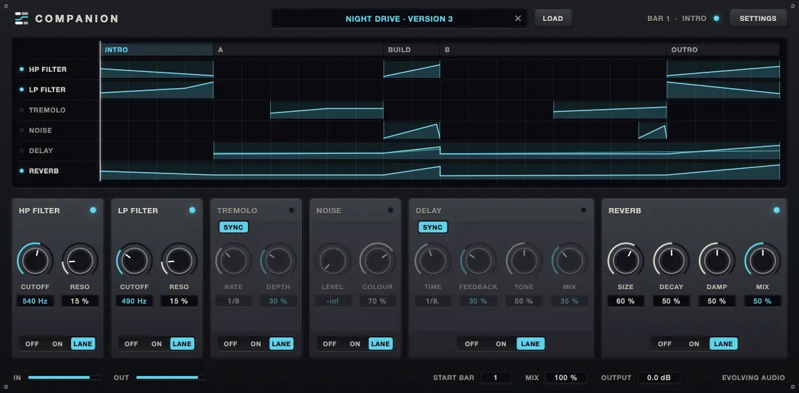The width and height of the screenshot is (799, 393).
Task: Click the HP FILTER module power LED
Action: click(x=93, y=210)
